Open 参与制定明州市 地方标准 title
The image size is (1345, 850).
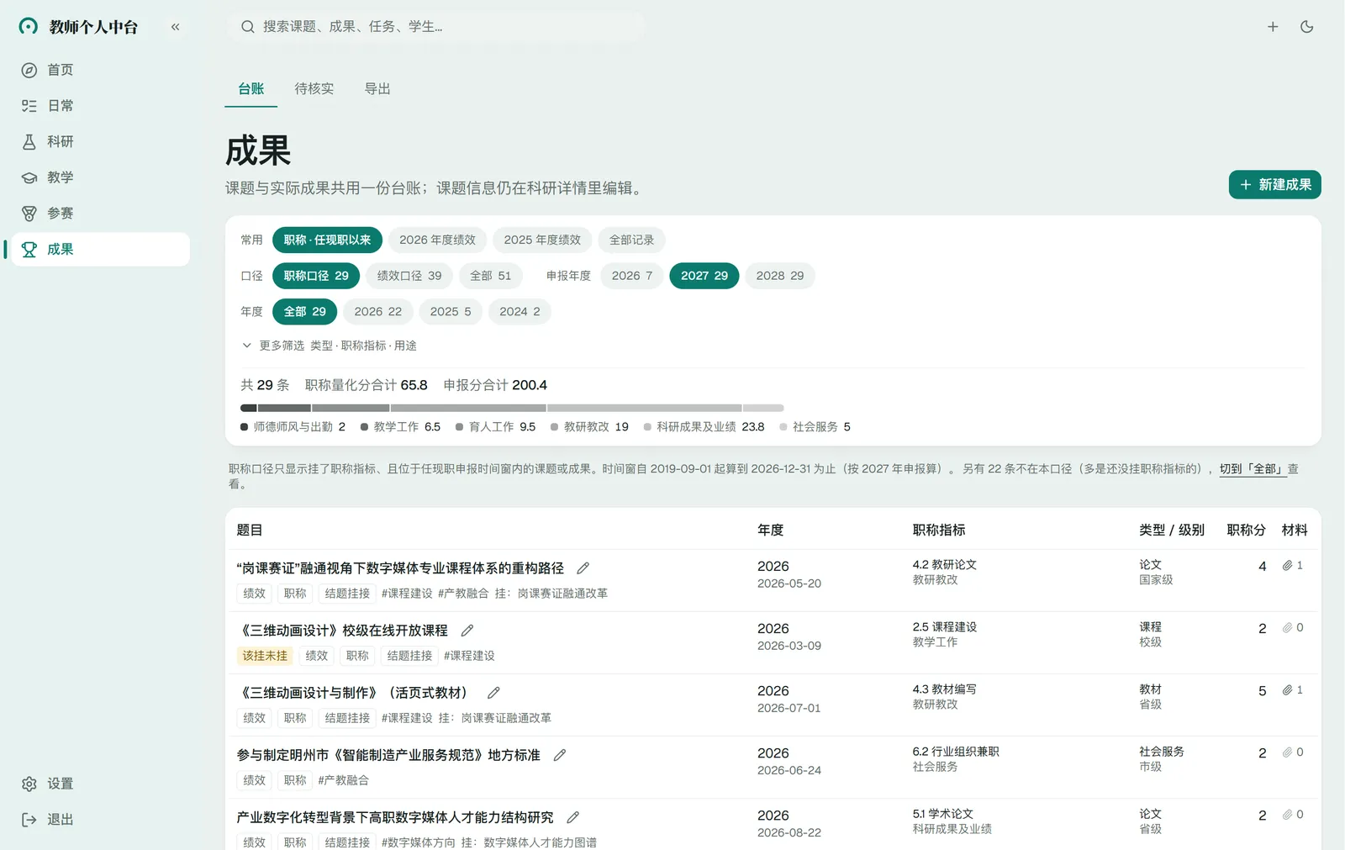(x=388, y=755)
